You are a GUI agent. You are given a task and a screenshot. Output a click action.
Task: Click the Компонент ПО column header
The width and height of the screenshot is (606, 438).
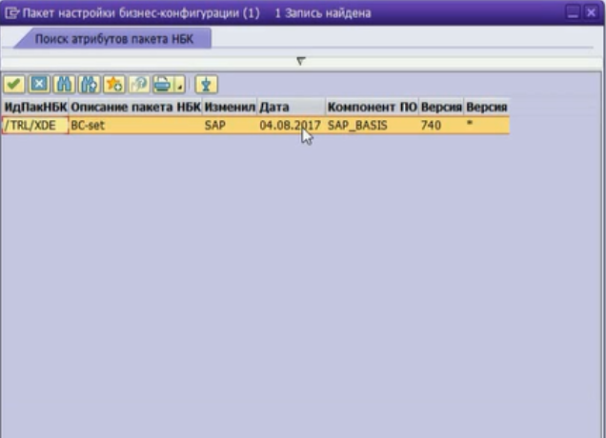coord(371,107)
